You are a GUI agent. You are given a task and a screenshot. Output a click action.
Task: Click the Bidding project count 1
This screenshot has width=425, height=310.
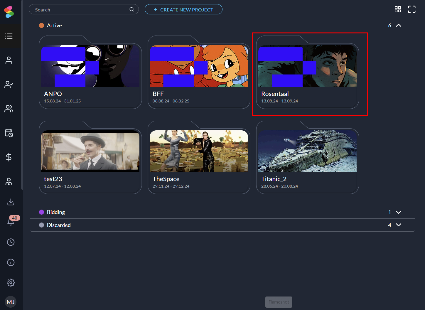coord(390,212)
